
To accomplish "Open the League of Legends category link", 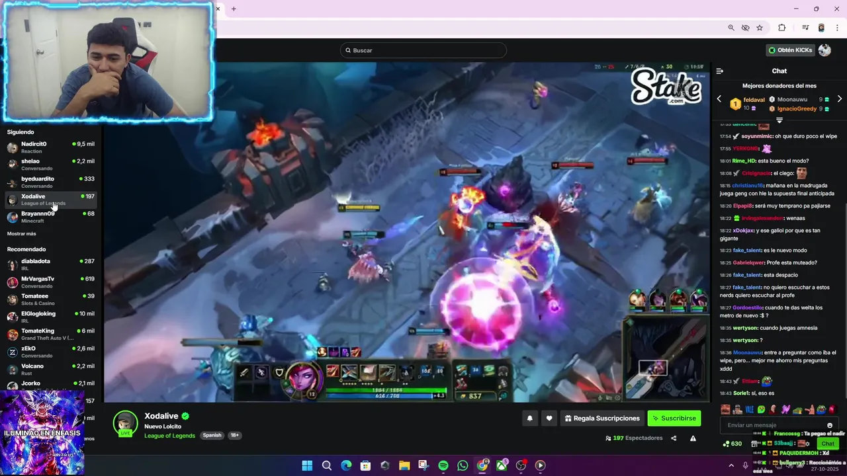I will click(x=170, y=436).
